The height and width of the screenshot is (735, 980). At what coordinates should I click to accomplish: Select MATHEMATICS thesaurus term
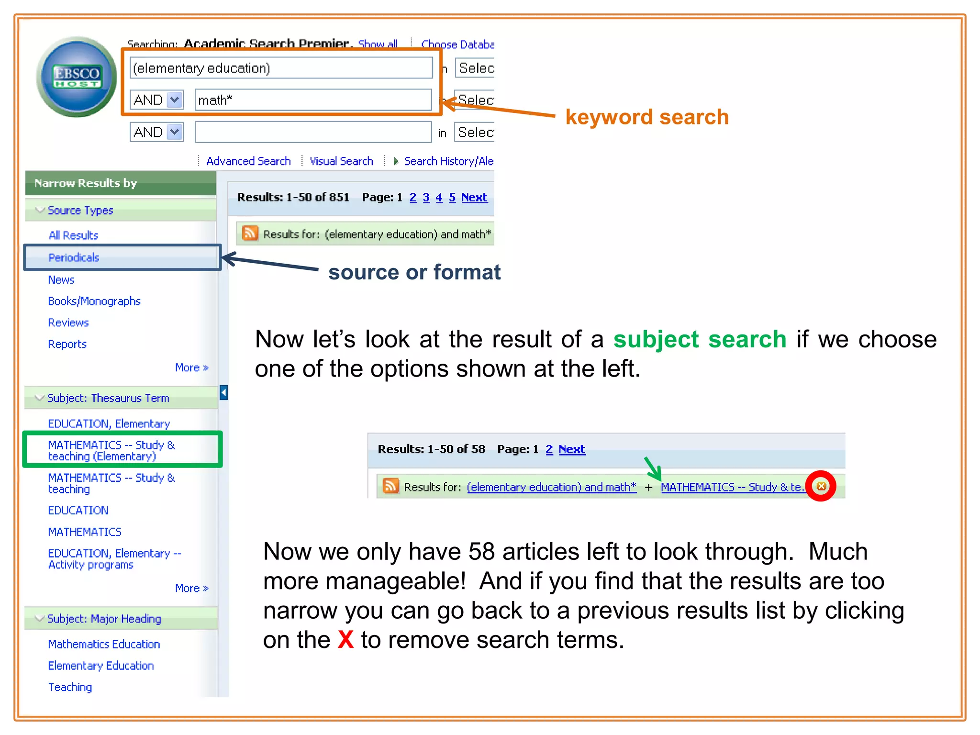pos(85,532)
